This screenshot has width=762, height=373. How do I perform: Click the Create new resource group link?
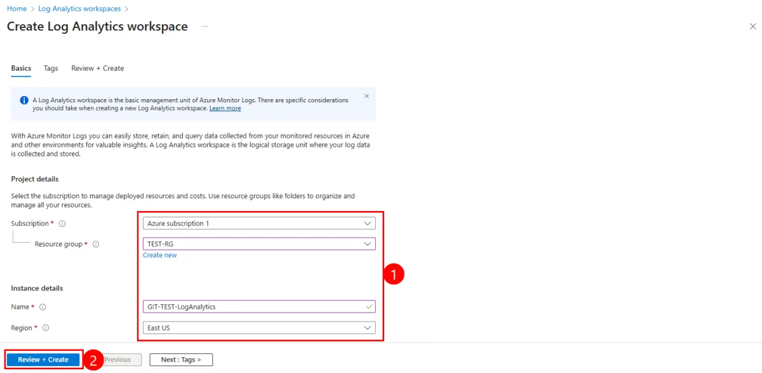(x=160, y=255)
